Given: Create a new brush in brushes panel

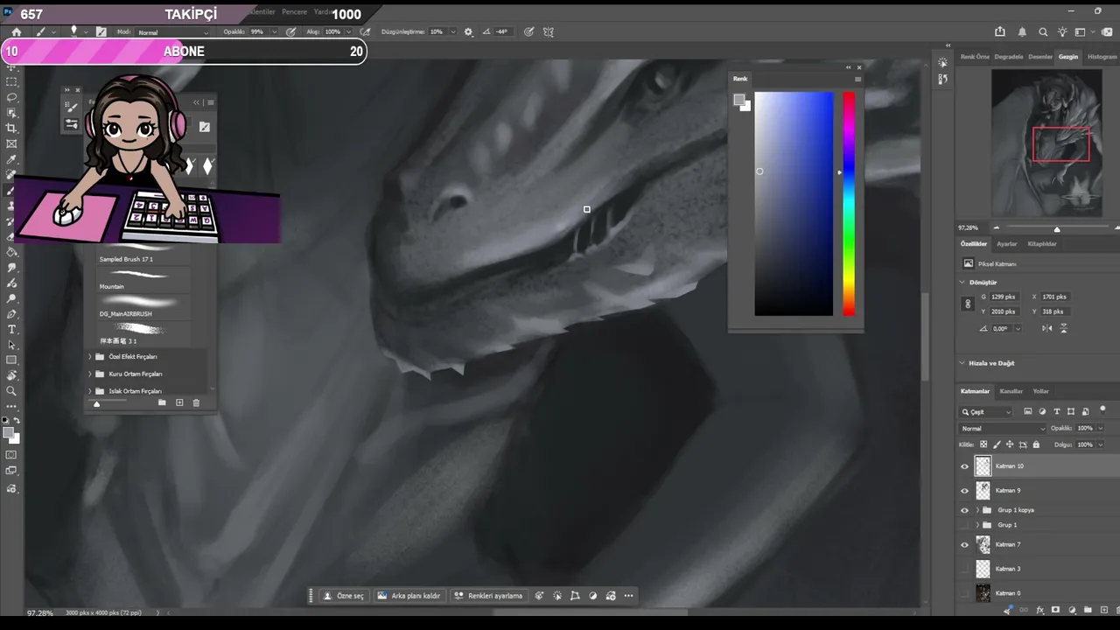Looking at the screenshot, I should [179, 402].
